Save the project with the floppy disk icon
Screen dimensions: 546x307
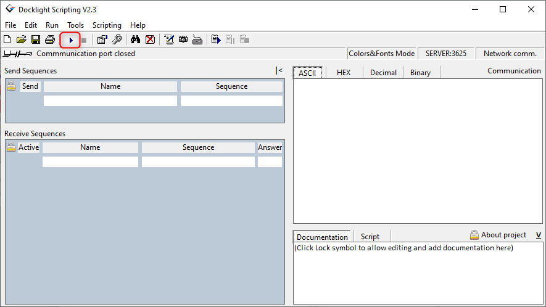36,39
